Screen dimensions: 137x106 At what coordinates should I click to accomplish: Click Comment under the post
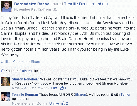[21, 62]
